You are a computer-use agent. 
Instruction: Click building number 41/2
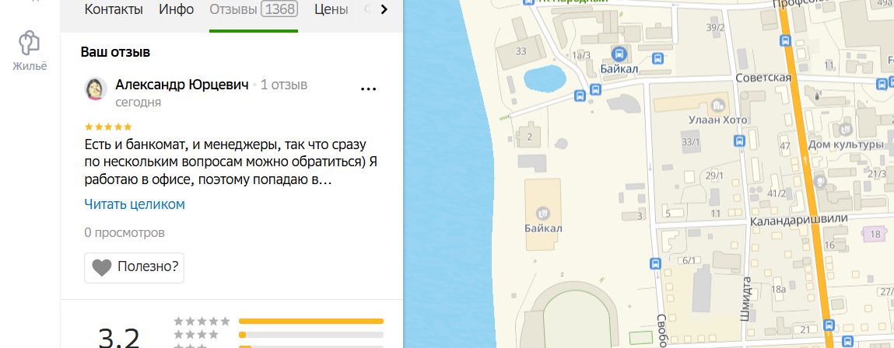click(777, 193)
